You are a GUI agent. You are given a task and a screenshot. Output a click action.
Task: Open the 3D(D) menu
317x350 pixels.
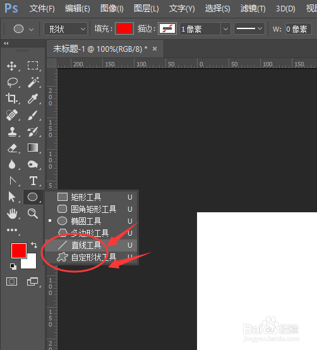click(x=285, y=9)
